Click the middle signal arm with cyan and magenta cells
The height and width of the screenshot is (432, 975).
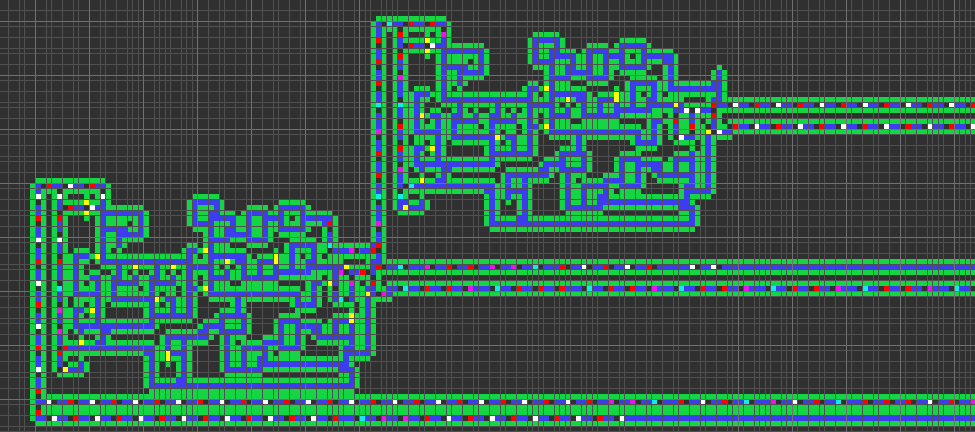[x=679, y=278]
